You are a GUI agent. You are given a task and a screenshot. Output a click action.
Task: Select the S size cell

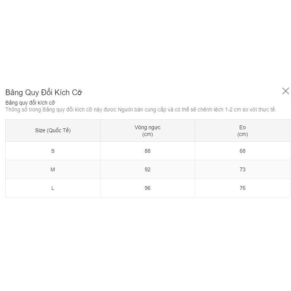pos(53,151)
